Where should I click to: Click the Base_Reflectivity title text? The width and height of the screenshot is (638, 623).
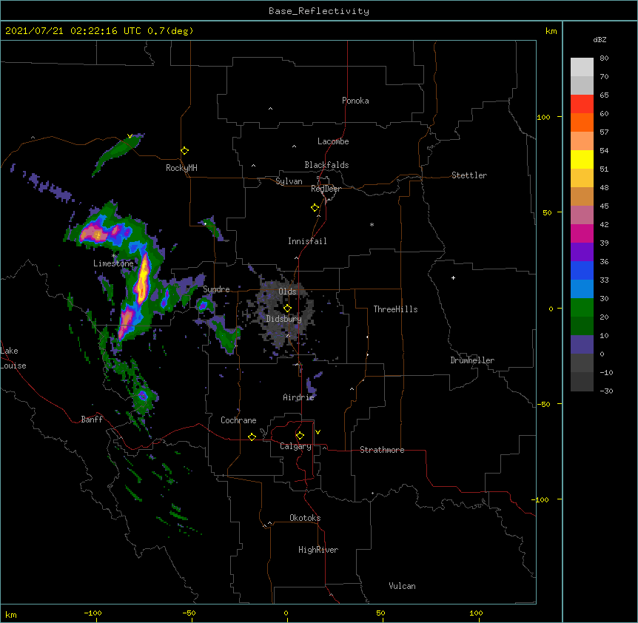[319, 11]
